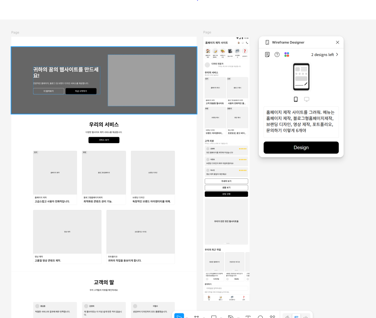Switch to the desktop layout option
376x318 pixels.
tap(307, 99)
